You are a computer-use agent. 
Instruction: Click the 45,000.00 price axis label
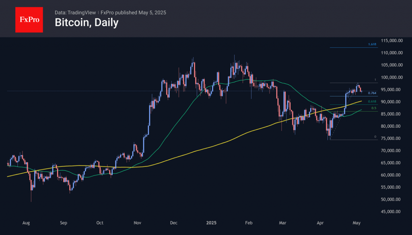pos(393,212)
